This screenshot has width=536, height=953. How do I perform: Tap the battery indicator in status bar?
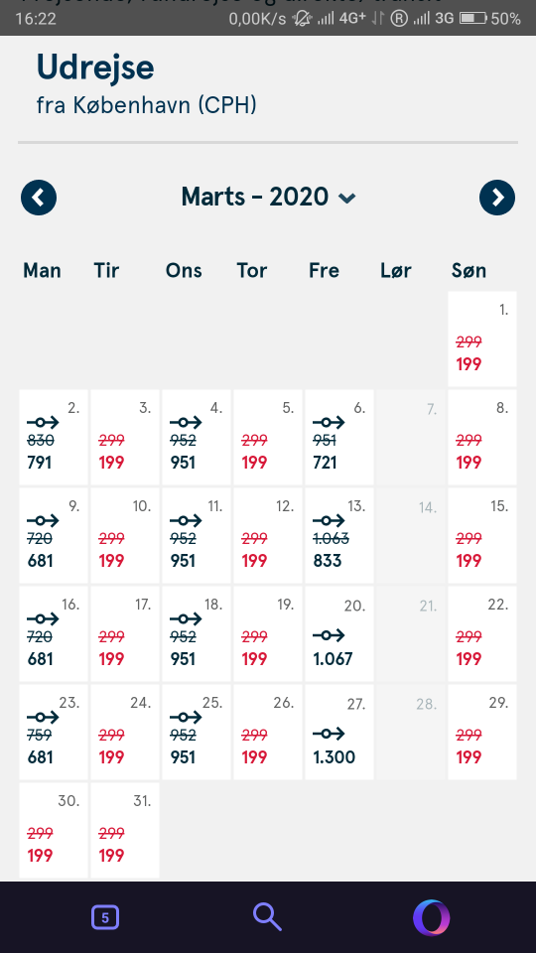pyautogui.click(x=473, y=18)
